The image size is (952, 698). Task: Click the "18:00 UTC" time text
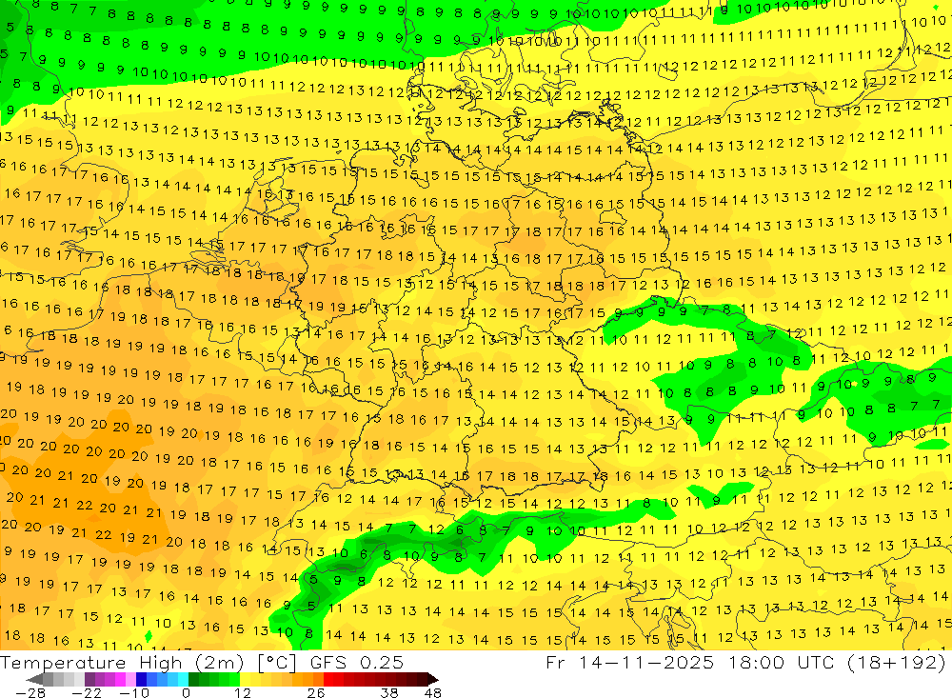pyautogui.click(x=783, y=662)
